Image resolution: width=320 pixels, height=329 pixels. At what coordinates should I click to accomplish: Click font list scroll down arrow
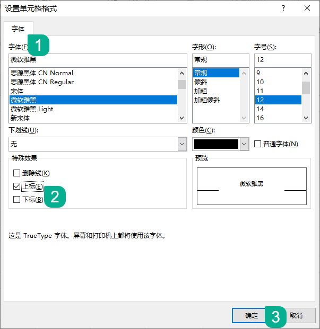181,118
